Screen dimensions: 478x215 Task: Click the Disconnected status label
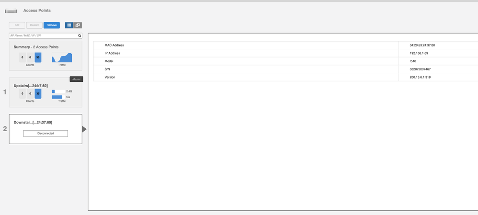click(46, 134)
